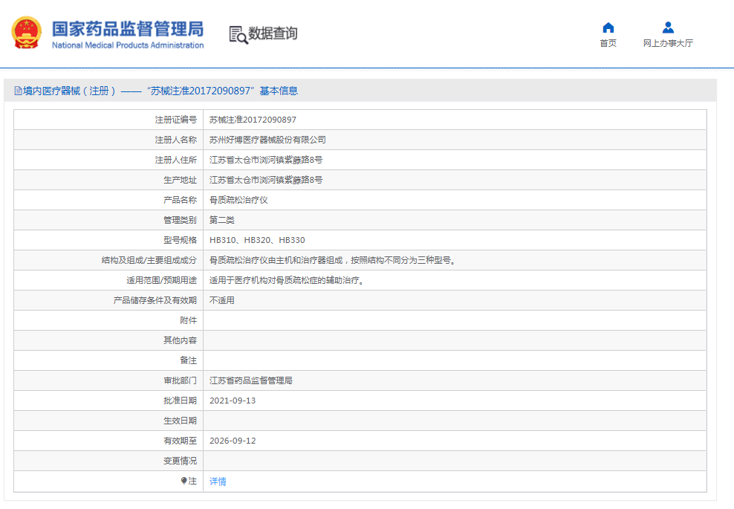Click registrant name 苏州好博医疗器械股份有限公司
This screenshot has width=734, height=509.
(x=267, y=140)
